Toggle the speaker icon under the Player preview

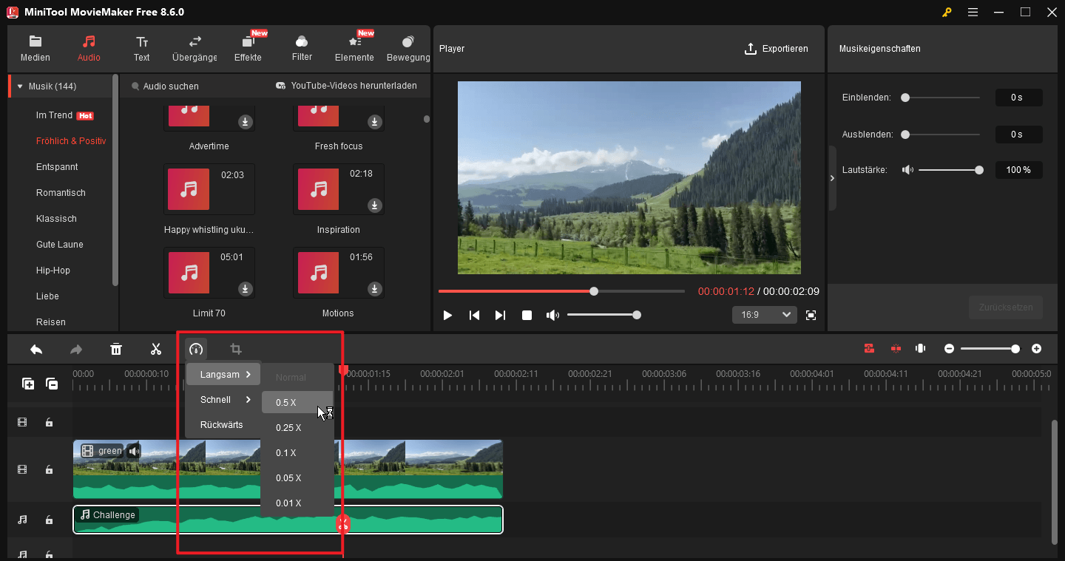click(552, 315)
